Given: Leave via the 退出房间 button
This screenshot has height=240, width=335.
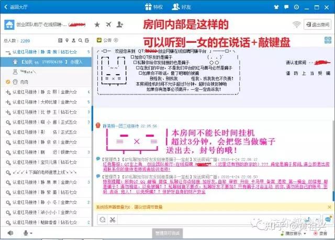Looking at the screenshot, I should tap(318, 25).
